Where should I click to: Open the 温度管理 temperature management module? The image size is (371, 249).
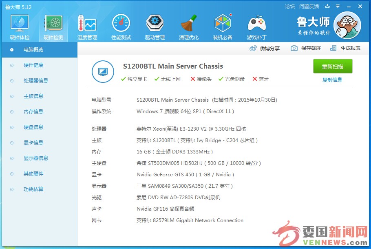[87, 27]
